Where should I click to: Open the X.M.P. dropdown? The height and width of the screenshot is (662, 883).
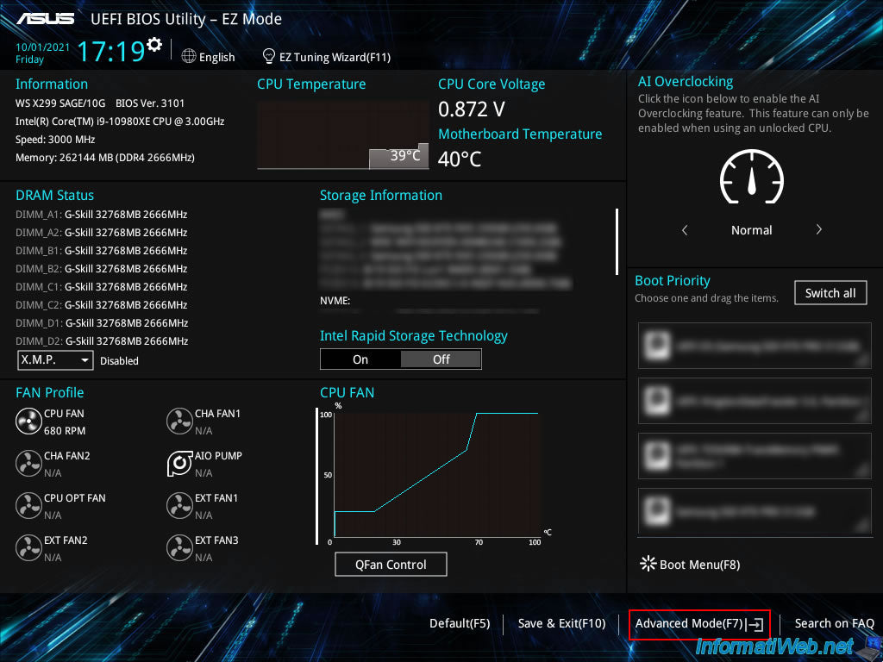[x=55, y=360]
